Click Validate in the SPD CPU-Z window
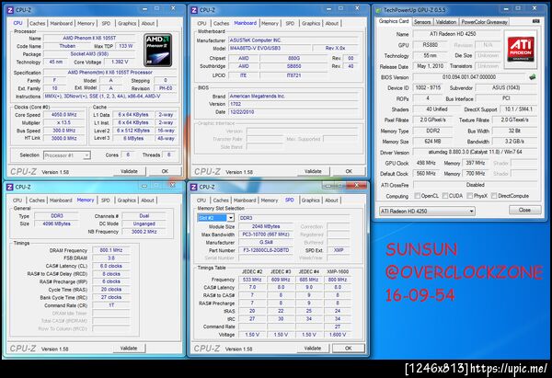 313,348
